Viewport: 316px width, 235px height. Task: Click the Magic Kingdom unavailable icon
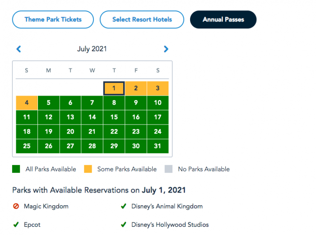(16, 206)
